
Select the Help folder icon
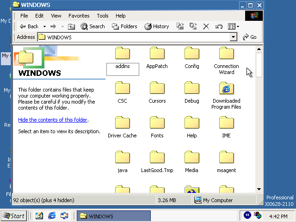[x=192, y=123]
